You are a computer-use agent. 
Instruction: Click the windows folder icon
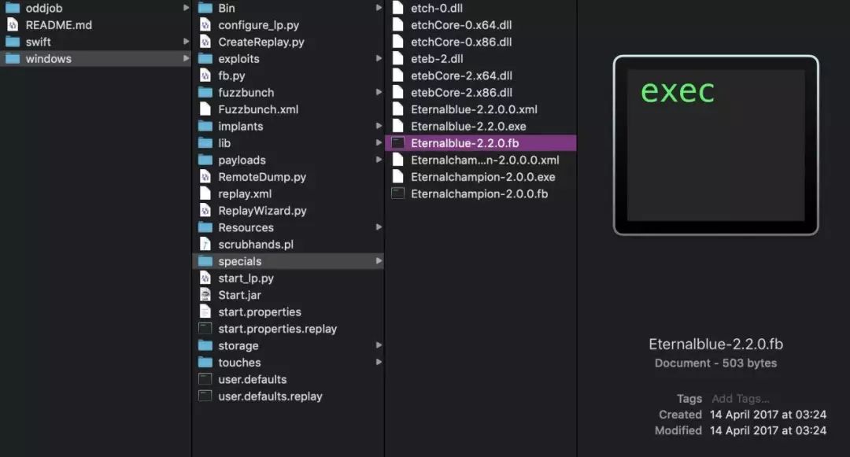pos(13,58)
